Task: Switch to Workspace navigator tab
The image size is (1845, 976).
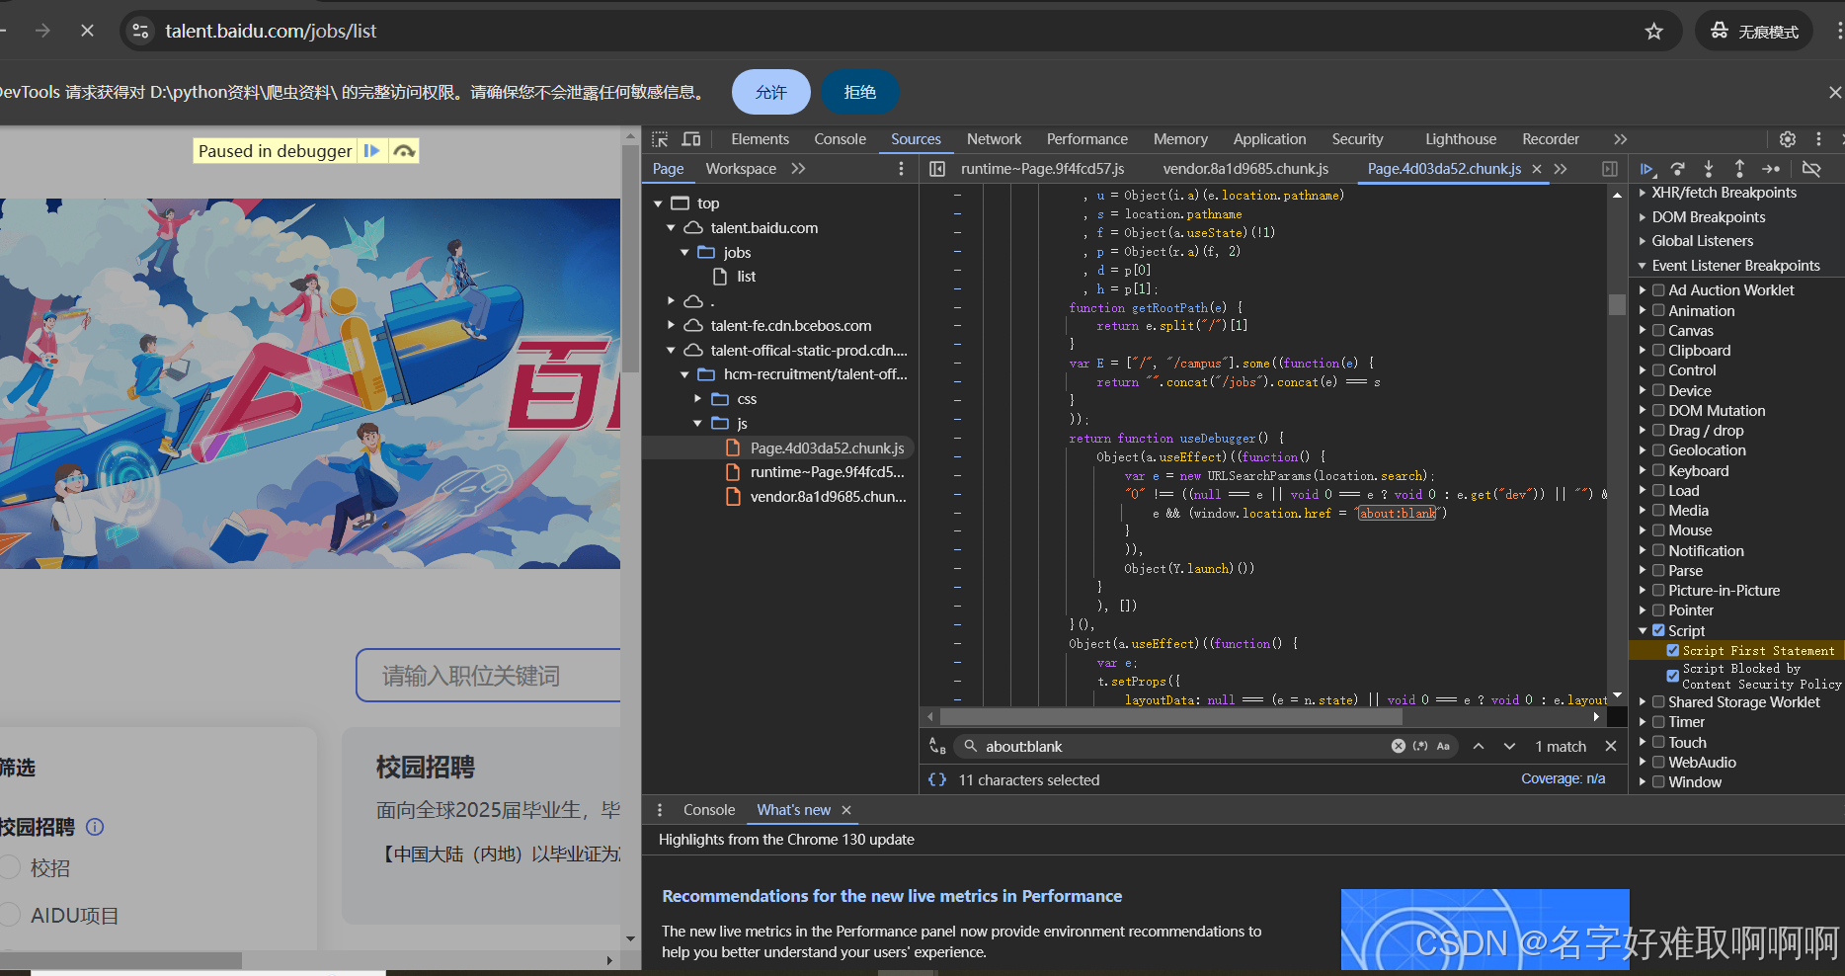Action: [741, 169]
